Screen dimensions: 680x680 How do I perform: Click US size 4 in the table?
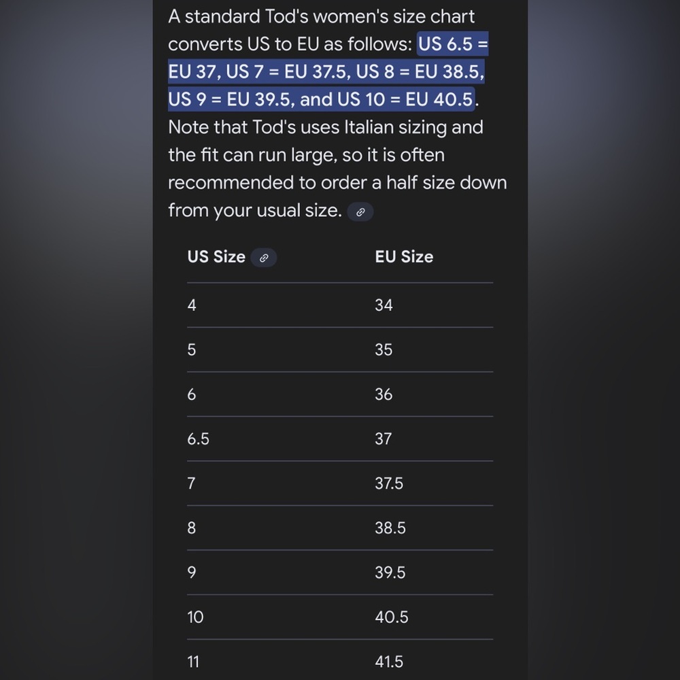pos(192,305)
